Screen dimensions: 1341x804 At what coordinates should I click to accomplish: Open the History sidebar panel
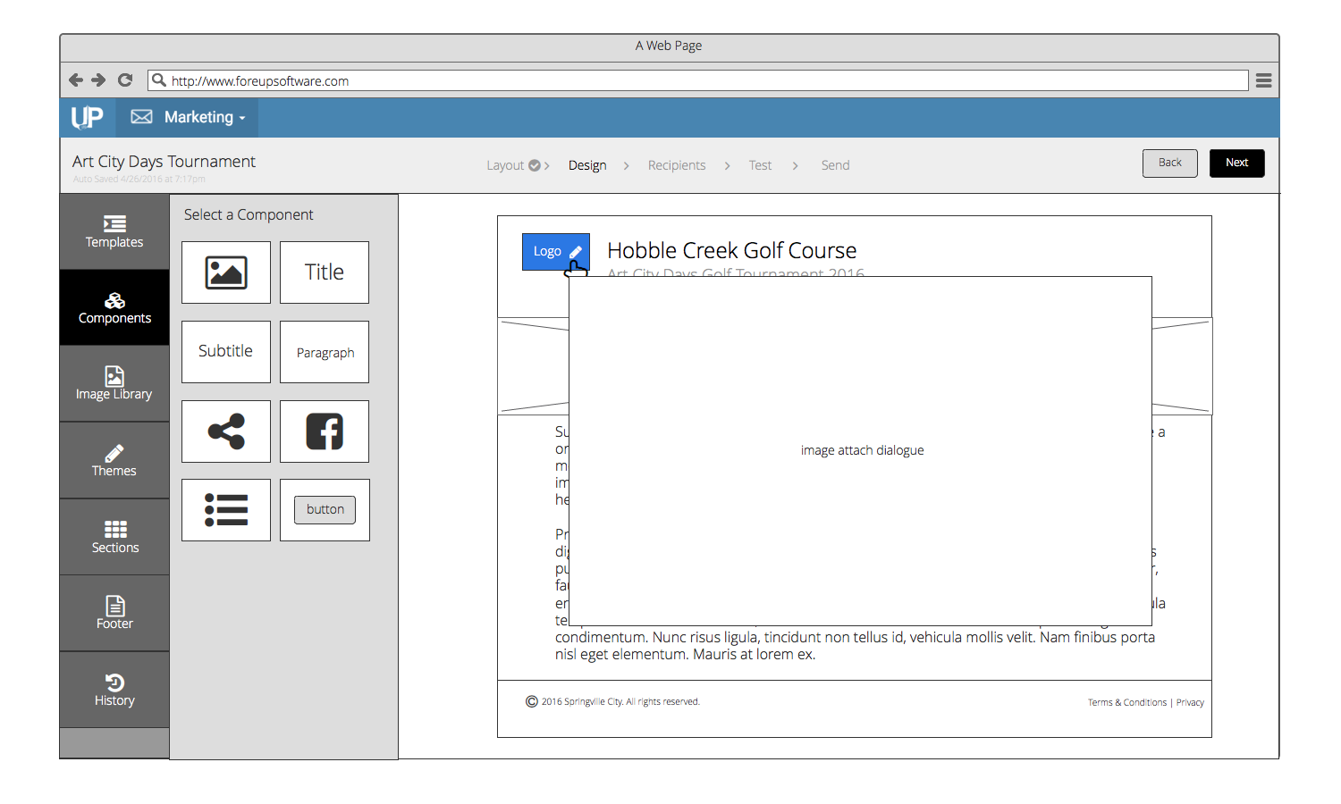114,690
